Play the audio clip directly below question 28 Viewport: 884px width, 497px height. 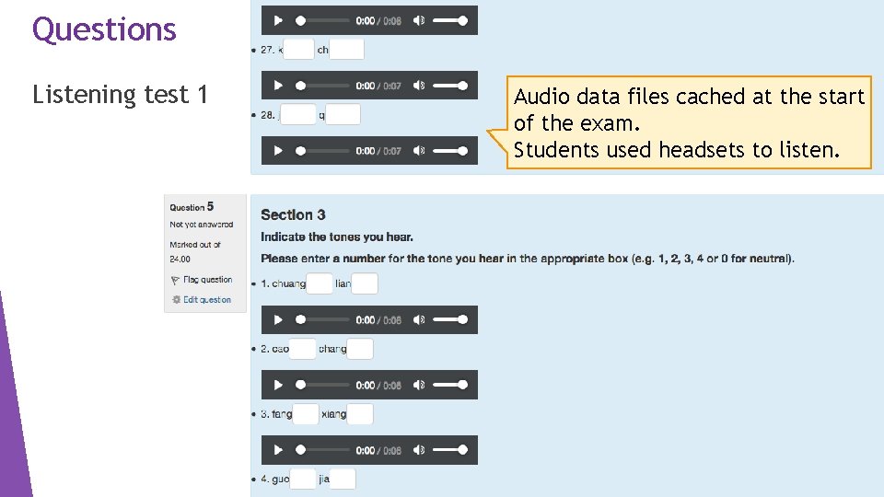click(x=277, y=151)
